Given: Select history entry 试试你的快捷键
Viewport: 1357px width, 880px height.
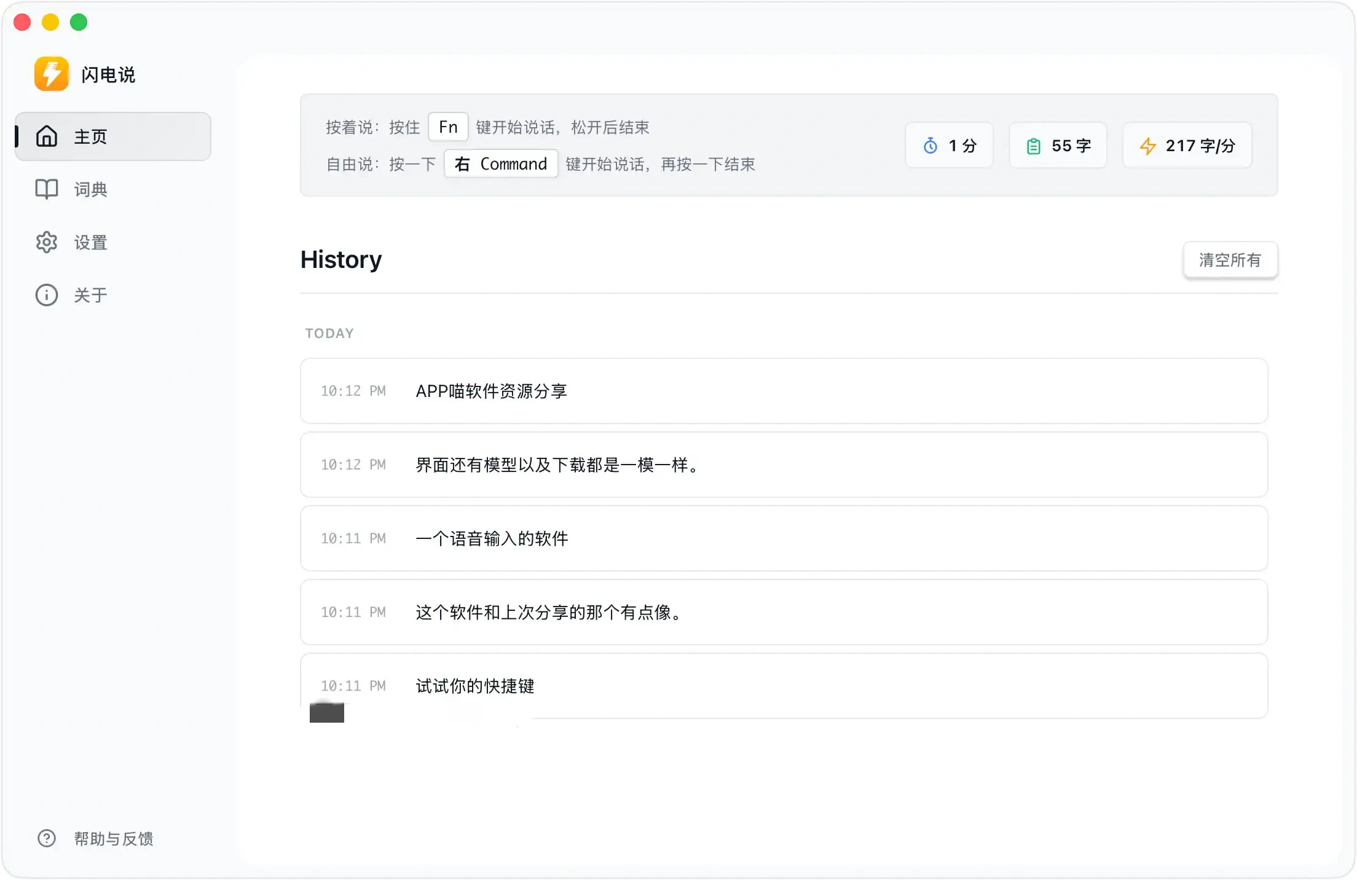Looking at the screenshot, I should 784,686.
